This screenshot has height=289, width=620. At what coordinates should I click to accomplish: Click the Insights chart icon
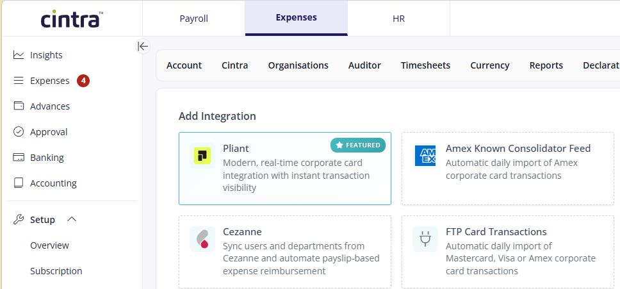19,55
